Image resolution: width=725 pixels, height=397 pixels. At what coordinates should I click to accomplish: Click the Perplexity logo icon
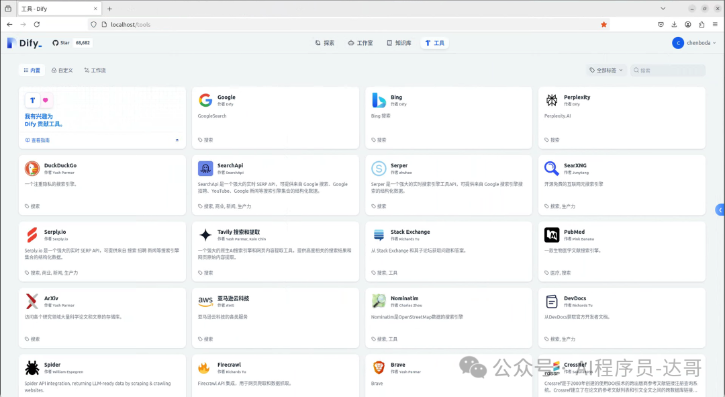(x=552, y=100)
